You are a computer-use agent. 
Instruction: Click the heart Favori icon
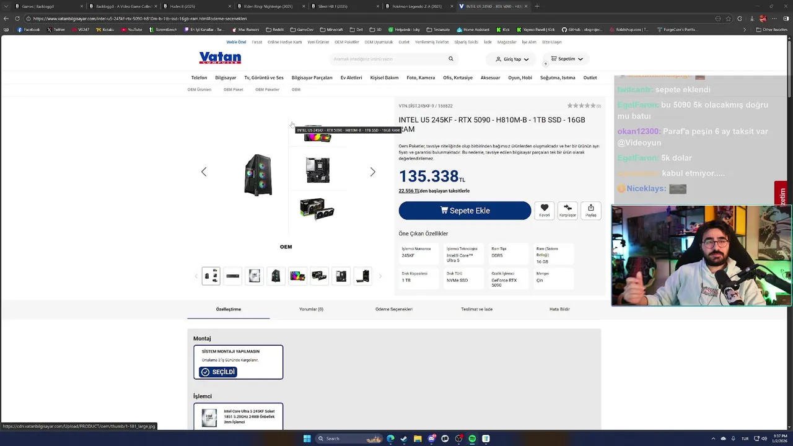coord(545,208)
